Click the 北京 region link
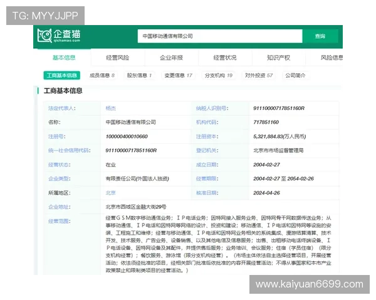The width and height of the screenshot is (376, 300). pyautogui.click(x=110, y=193)
